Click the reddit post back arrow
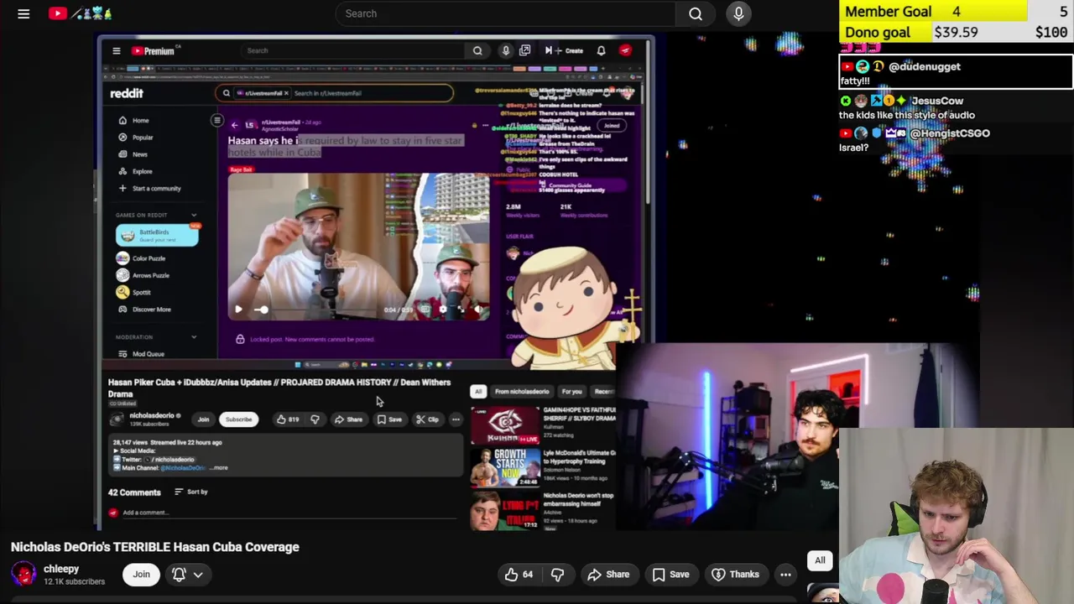 pyautogui.click(x=234, y=124)
